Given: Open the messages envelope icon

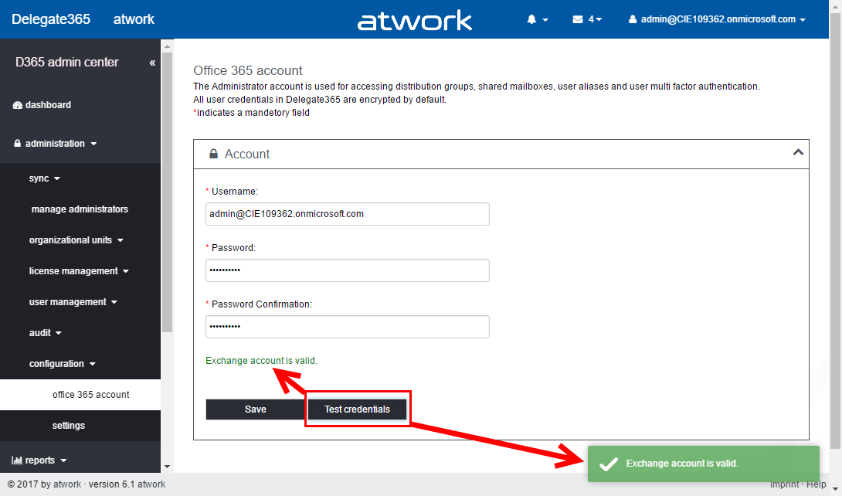Looking at the screenshot, I should 578,19.
